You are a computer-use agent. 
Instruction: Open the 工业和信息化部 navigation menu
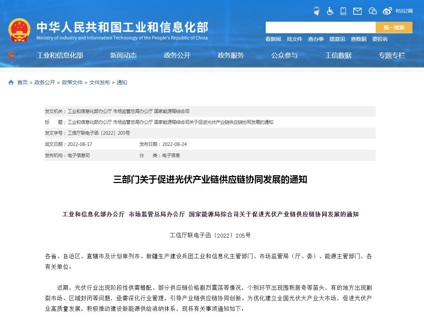(x=60, y=55)
